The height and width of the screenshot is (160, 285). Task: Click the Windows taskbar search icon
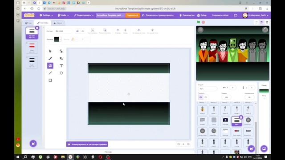[25, 157]
